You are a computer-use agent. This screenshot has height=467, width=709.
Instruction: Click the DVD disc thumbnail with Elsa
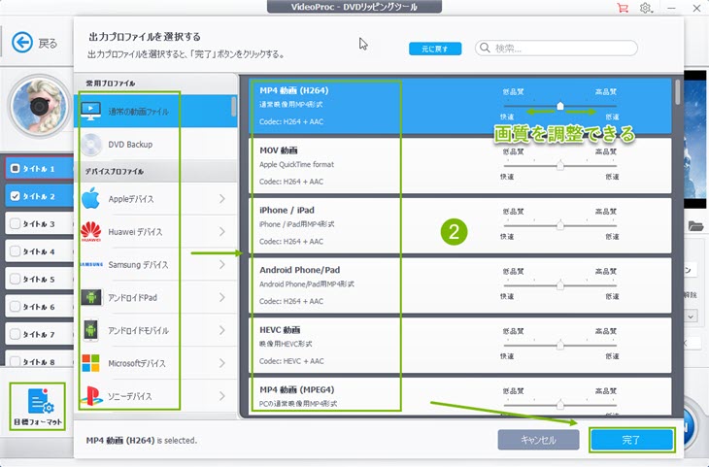coord(40,107)
